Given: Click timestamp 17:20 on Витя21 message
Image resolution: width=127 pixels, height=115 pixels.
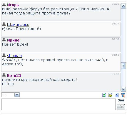Looking at the screenshot, I should tap(116, 74).
